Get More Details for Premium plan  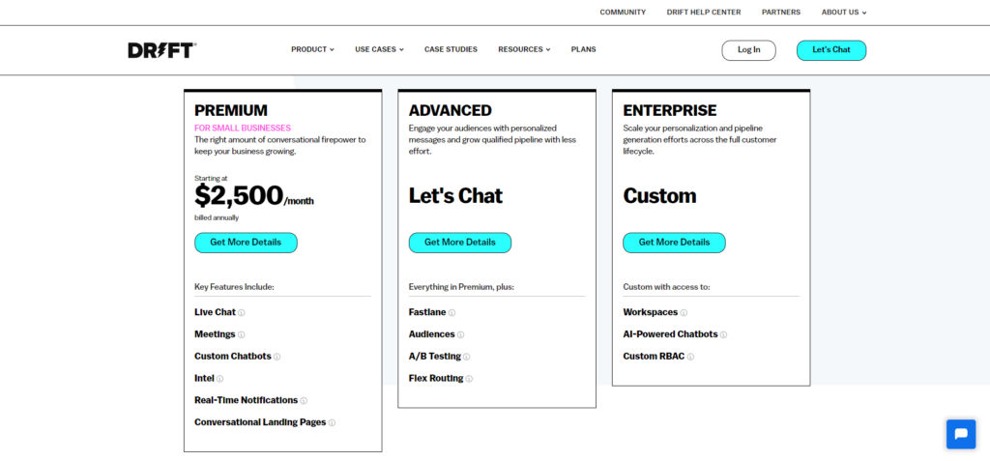click(246, 243)
